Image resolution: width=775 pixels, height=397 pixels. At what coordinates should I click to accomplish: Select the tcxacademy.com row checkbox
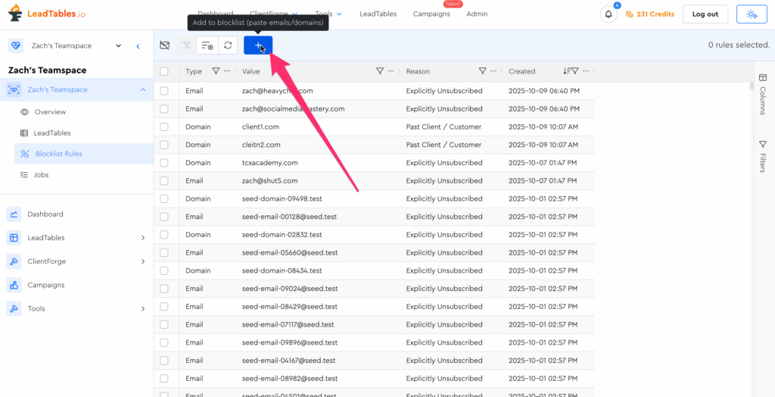click(x=164, y=163)
